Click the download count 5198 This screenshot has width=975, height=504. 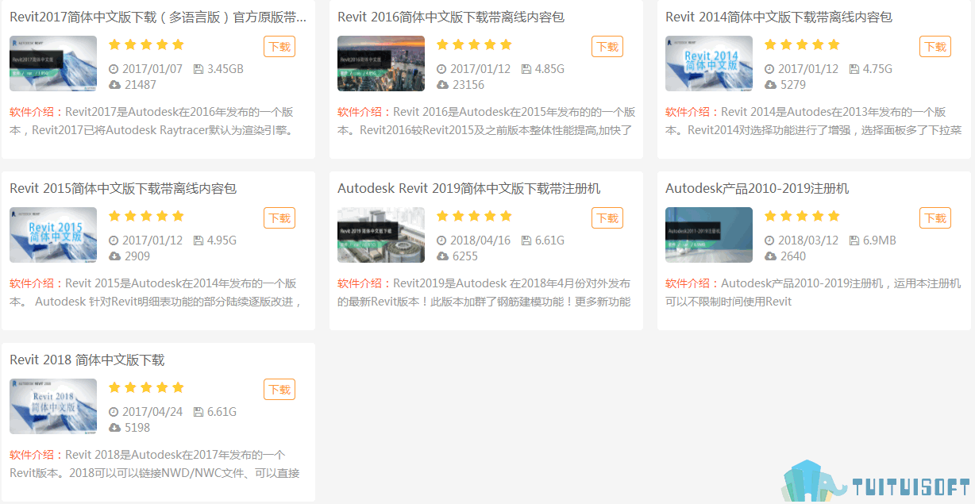click(x=137, y=427)
